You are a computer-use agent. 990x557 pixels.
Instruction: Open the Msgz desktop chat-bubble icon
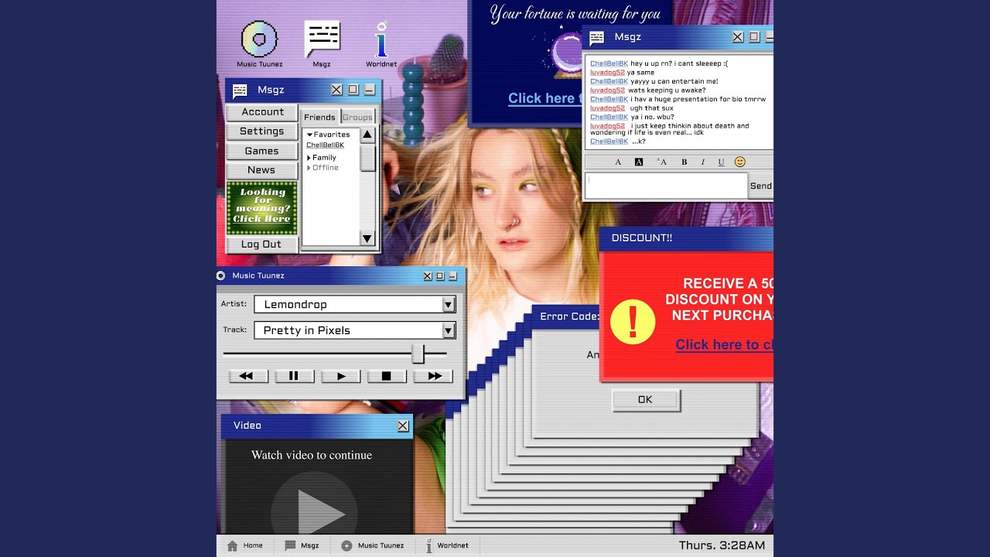322,39
